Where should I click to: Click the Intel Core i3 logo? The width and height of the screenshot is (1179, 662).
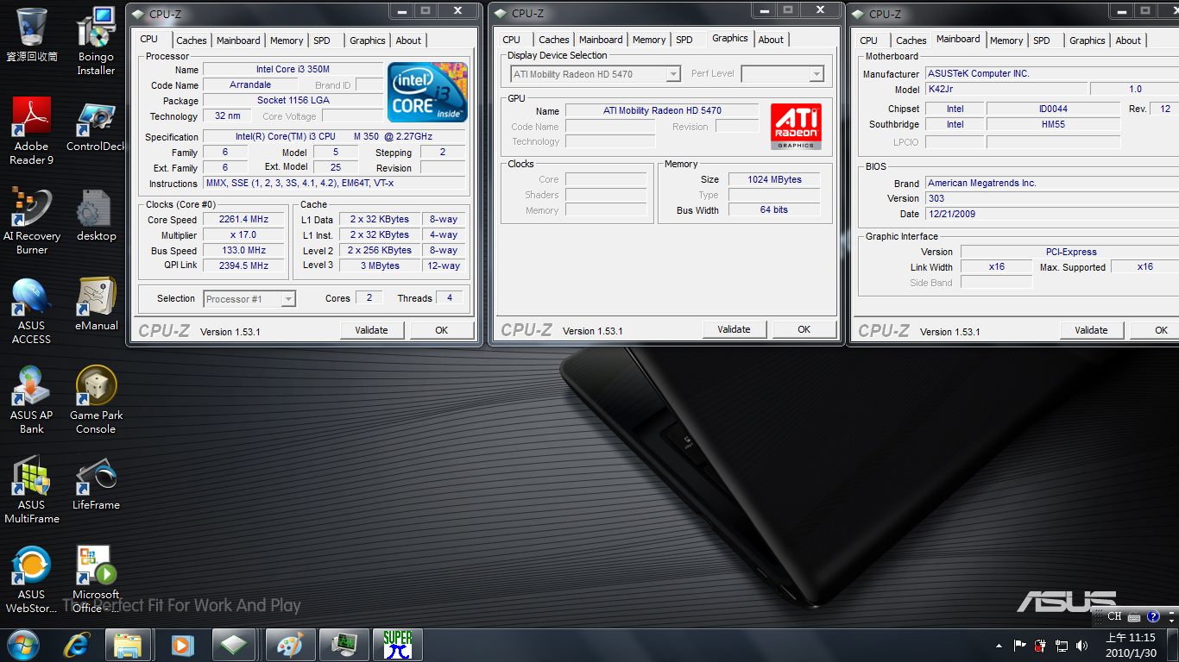click(428, 92)
